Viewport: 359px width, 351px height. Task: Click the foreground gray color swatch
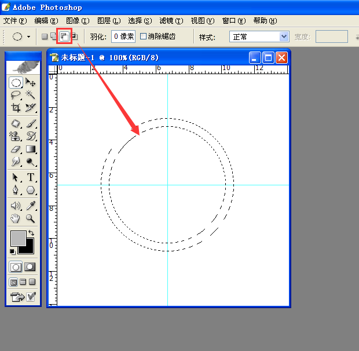[x=19, y=239]
